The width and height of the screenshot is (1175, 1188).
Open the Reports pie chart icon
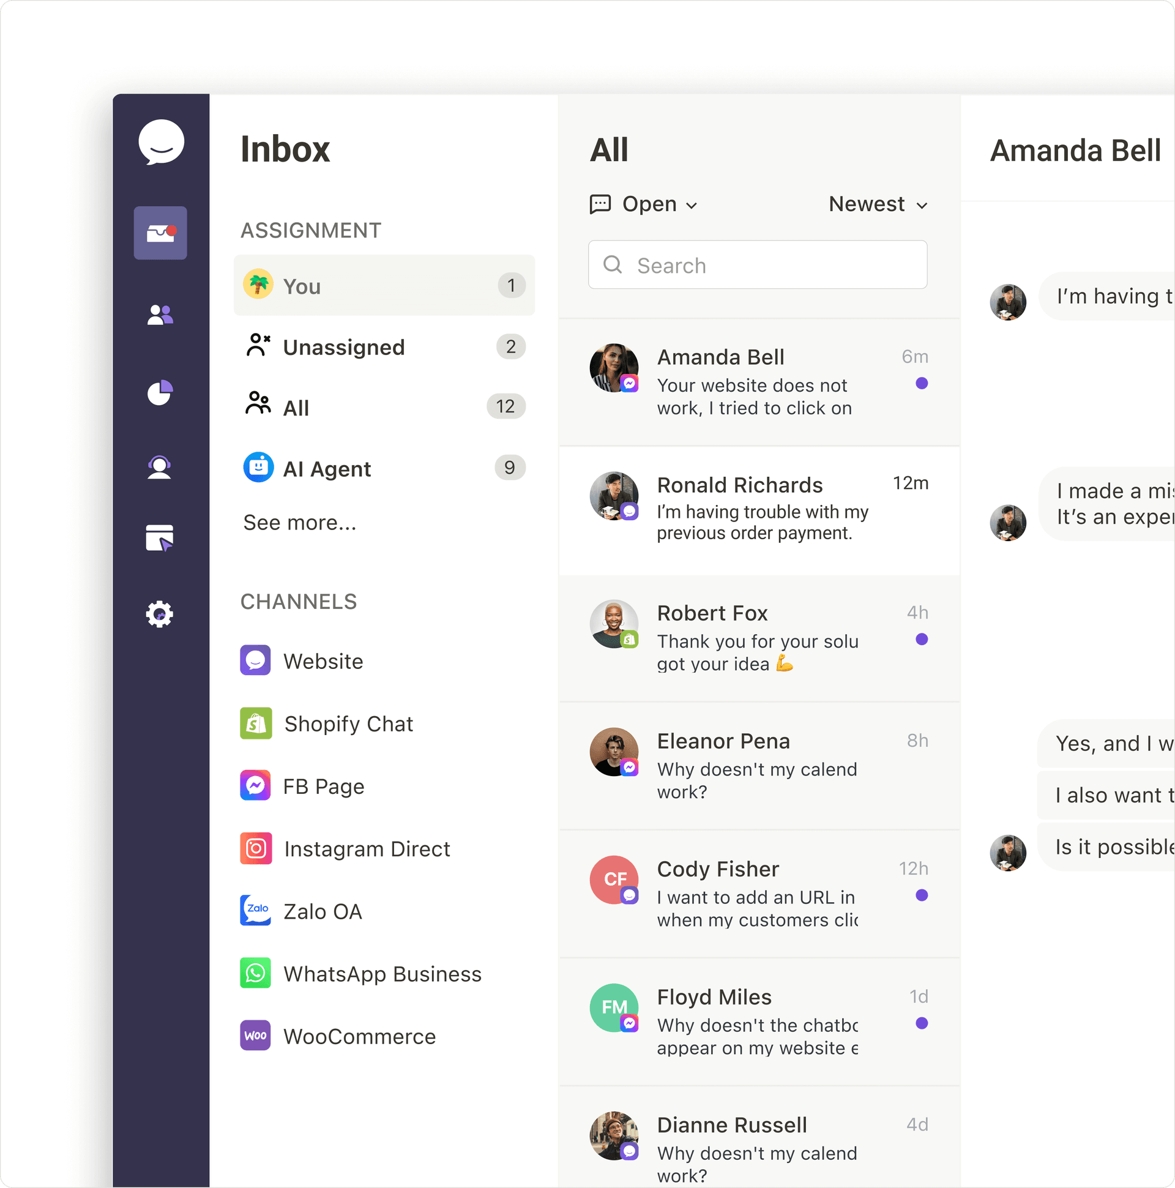tap(160, 392)
